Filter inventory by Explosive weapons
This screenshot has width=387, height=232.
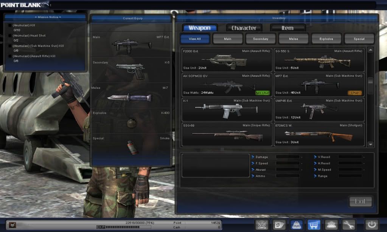(x=326, y=39)
